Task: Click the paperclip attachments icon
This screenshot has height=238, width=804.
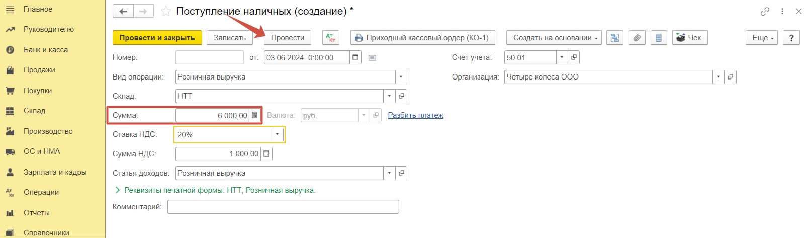Action: tap(637, 38)
